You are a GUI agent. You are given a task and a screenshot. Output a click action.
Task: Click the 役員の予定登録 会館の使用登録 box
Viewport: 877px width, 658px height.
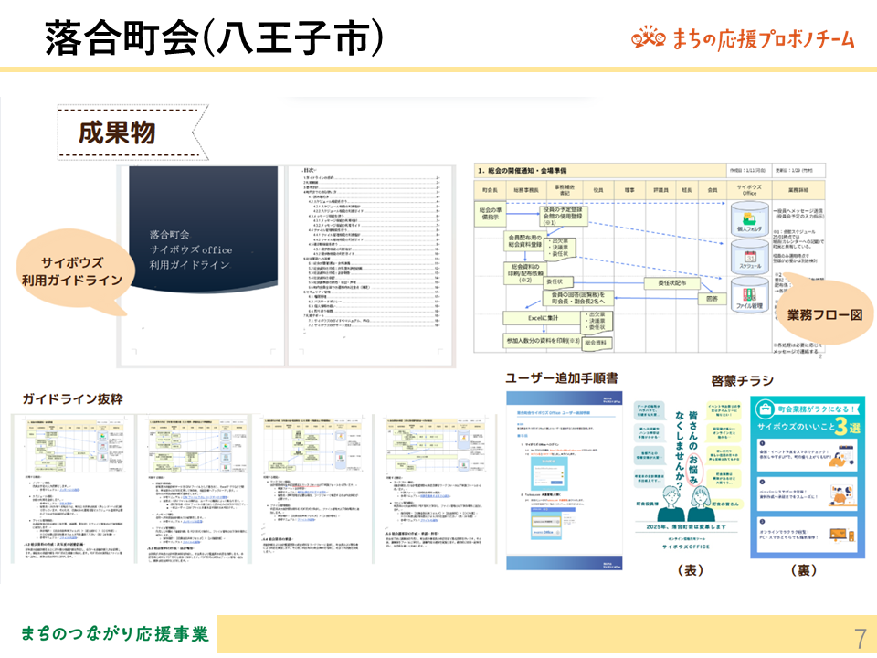(564, 216)
